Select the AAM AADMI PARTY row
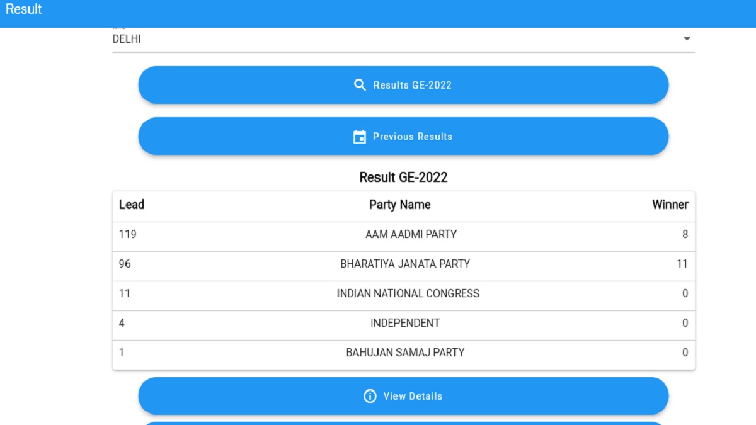Image resolution: width=756 pixels, height=425 pixels. (x=403, y=234)
